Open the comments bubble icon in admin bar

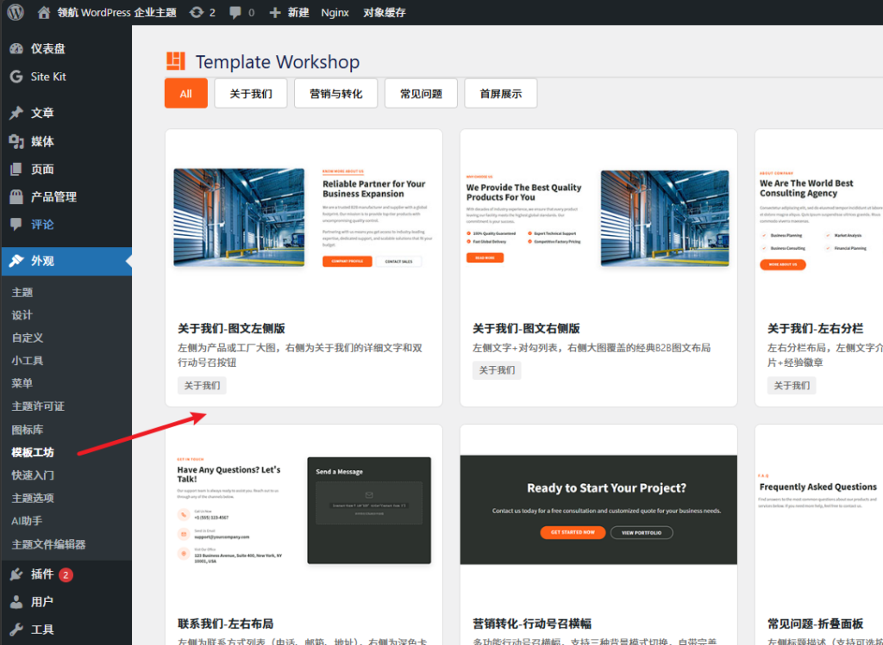235,13
